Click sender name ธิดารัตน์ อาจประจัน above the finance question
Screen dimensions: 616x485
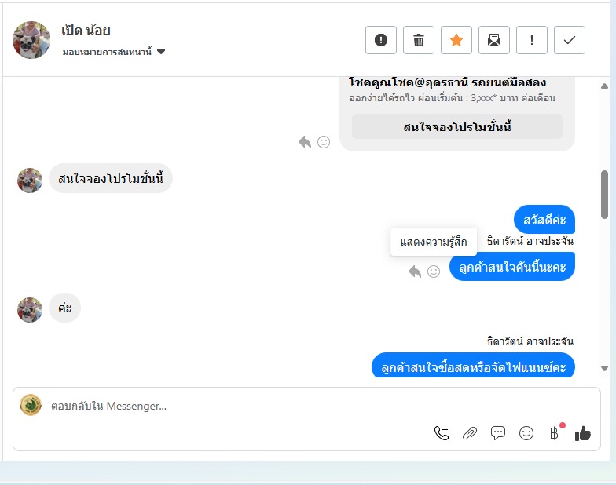[530, 341]
